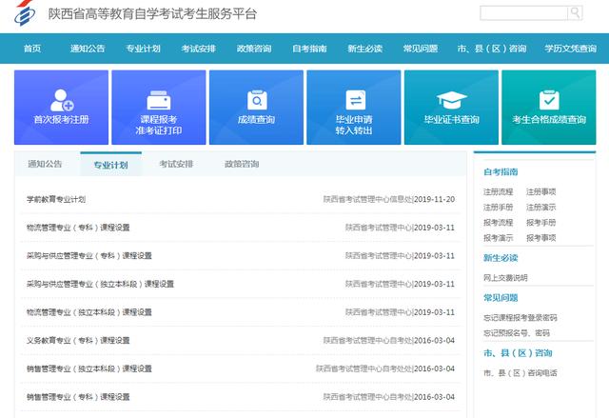Image resolution: width=609 pixels, height=418 pixels.
Task: Open 采购与供应管理专业（专科）课程设置 article
Action: [88, 255]
